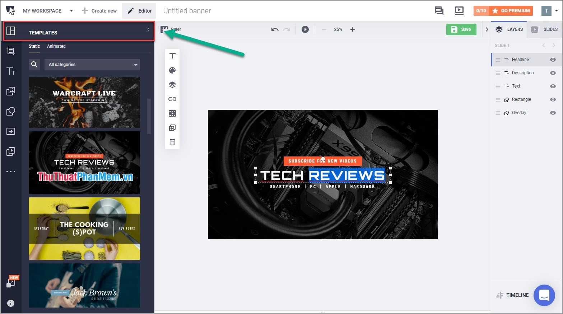Select the Warcraft Live template
Image resolution: width=563 pixels, height=314 pixels.
84,102
